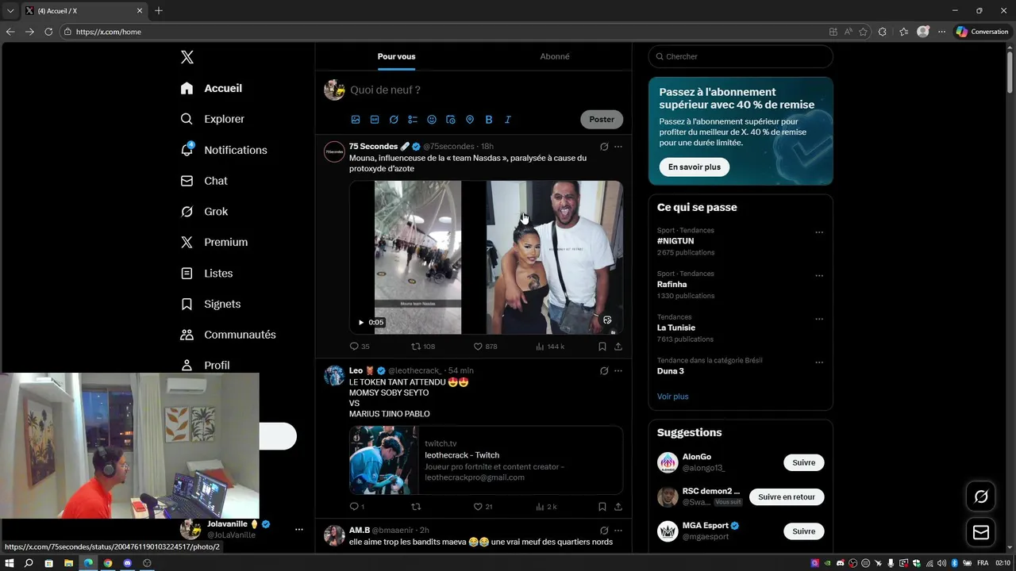
Task: Toggle bold formatting in the composer
Action: (x=489, y=120)
